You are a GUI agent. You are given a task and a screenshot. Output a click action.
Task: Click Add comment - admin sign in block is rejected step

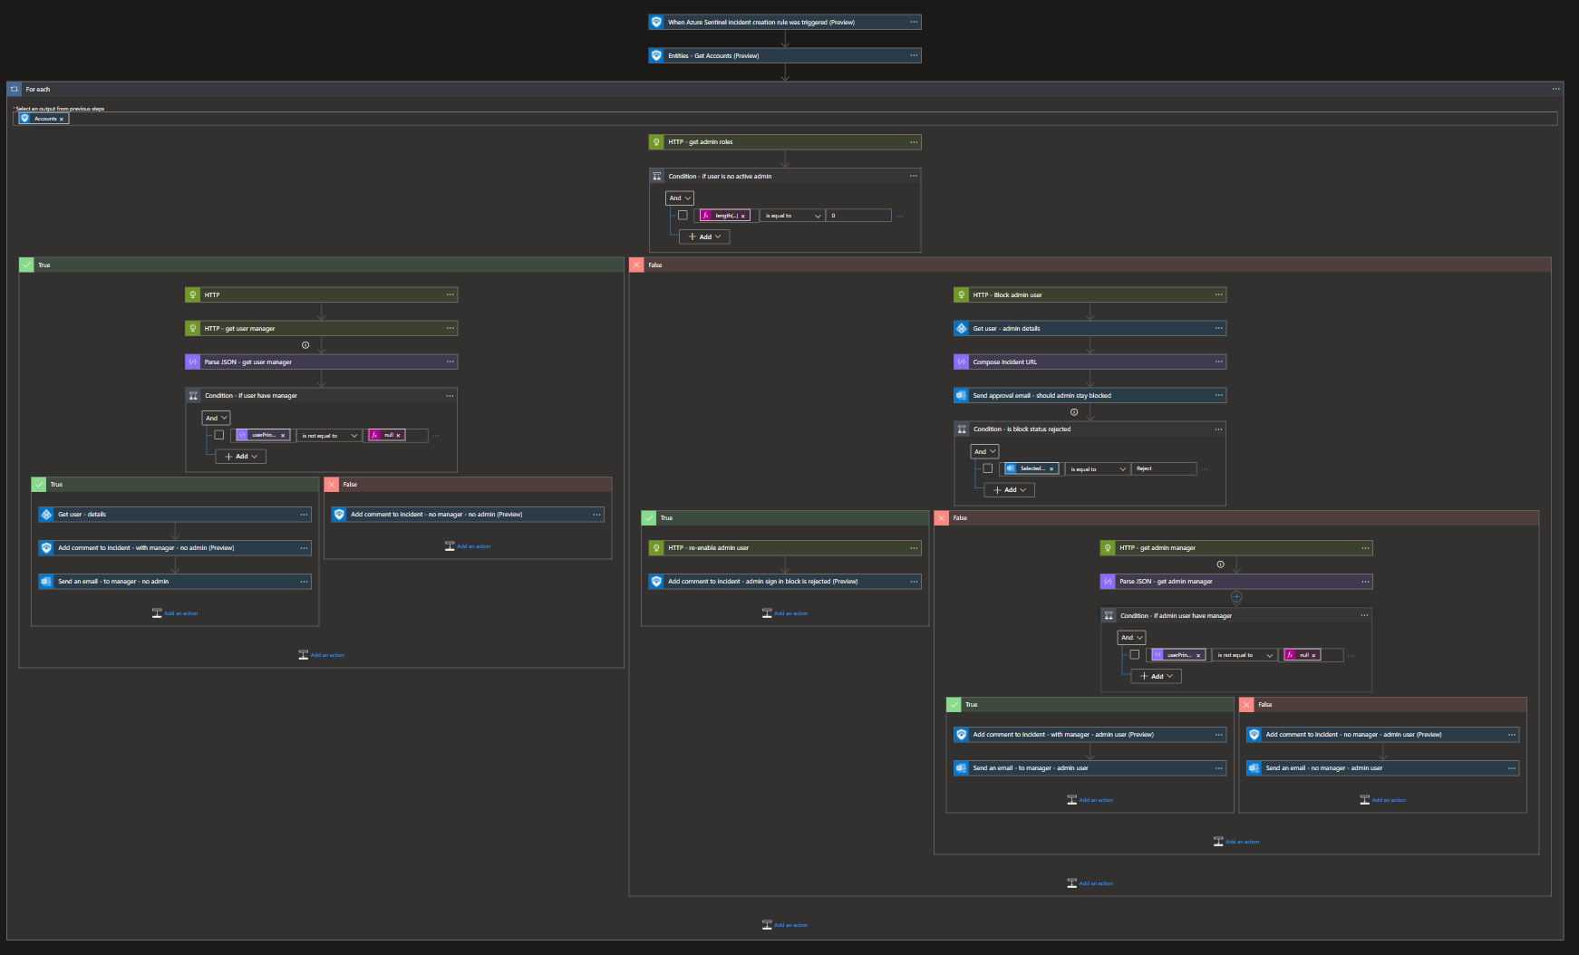tap(785, 581)
